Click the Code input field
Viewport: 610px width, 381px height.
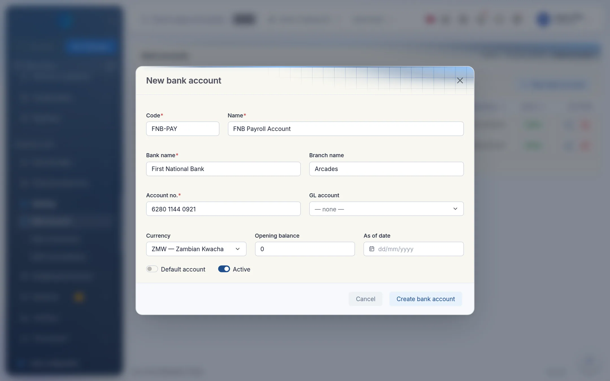[182, 129]
